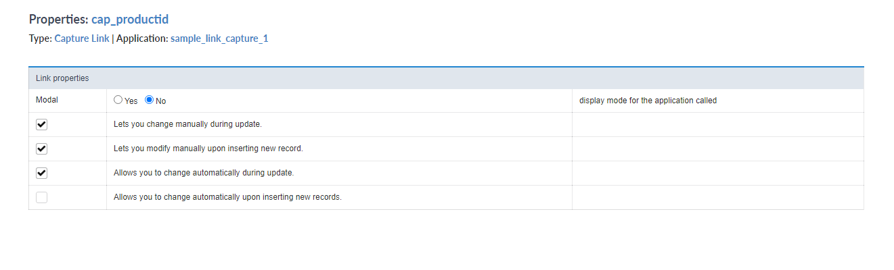Click the 'display mode for the application called' hint

[648, 101]
